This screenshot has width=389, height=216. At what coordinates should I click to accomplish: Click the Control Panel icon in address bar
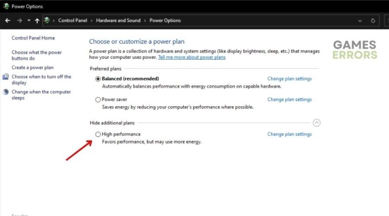point(47,21)
